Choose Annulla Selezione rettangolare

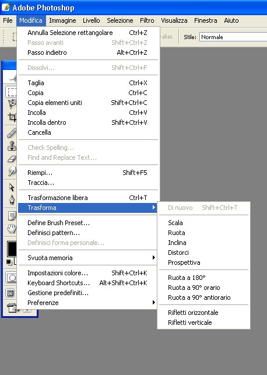87,33
